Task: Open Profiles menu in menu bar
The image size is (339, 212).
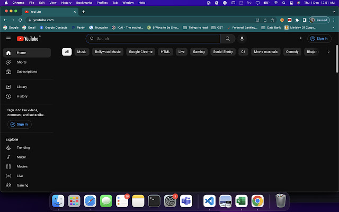Action: point(102,3)
